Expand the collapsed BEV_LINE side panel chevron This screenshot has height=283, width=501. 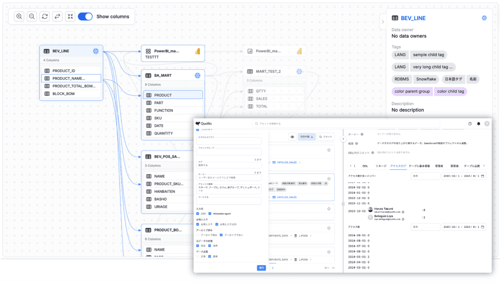pos(382,21)
